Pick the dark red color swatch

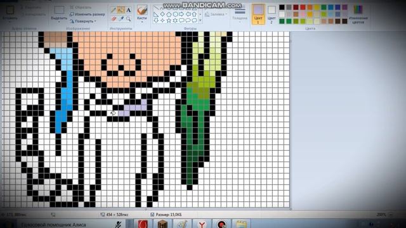[296, 8]
